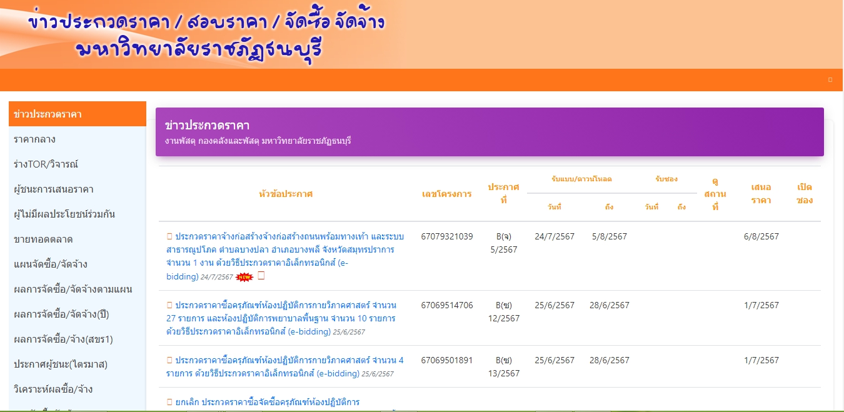Viewport: 844px width, 412px height.
Task: Click the purple ข่าวประกวดราคา panel heading
Action: [x=207, y=126]
